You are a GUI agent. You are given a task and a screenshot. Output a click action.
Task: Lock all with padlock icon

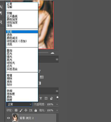(x=36, y=110)
